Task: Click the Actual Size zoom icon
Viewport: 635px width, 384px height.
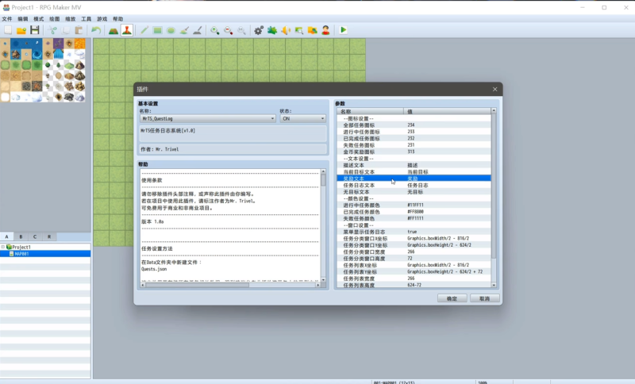Action: (x=242, y=30)
